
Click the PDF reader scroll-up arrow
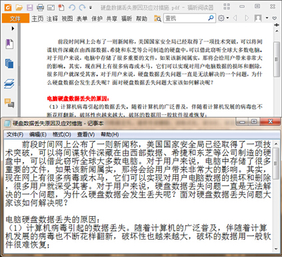(277, 31)
